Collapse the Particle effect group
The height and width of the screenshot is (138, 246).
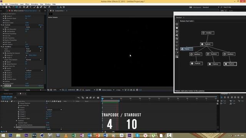(x=2, y=25)
